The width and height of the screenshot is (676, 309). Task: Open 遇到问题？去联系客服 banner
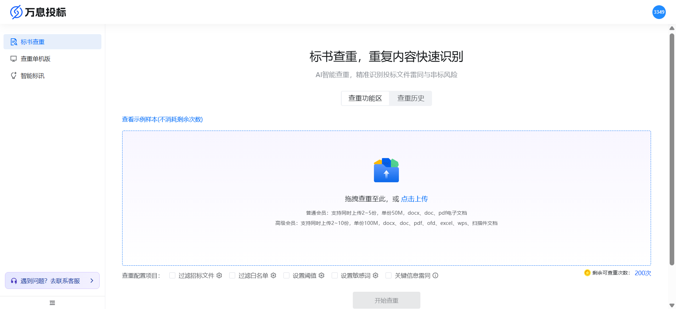coord(52,280)
